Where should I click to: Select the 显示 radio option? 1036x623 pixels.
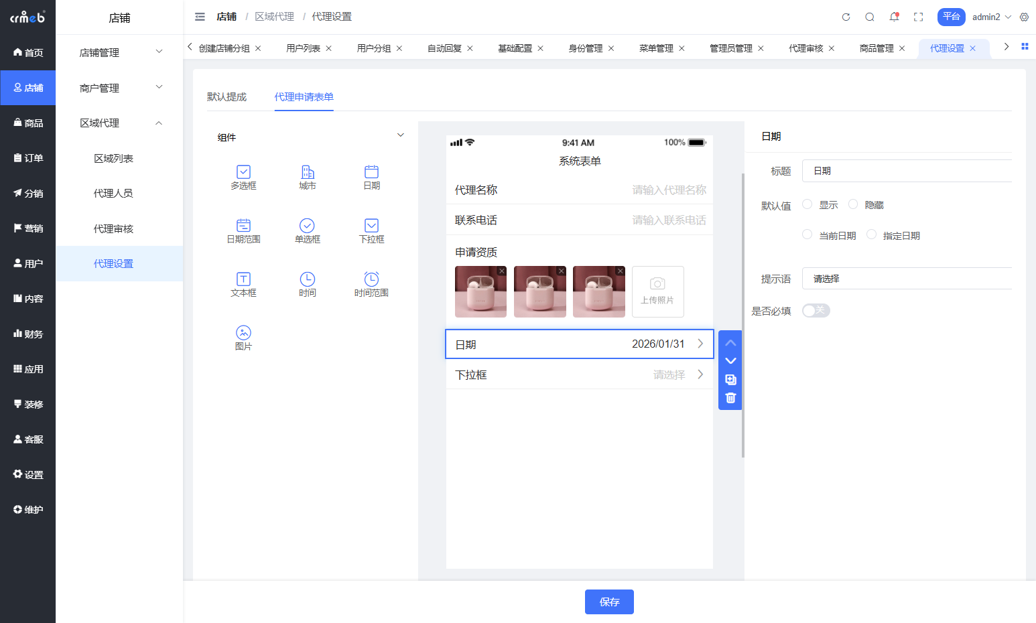click(x=807, y=204)
